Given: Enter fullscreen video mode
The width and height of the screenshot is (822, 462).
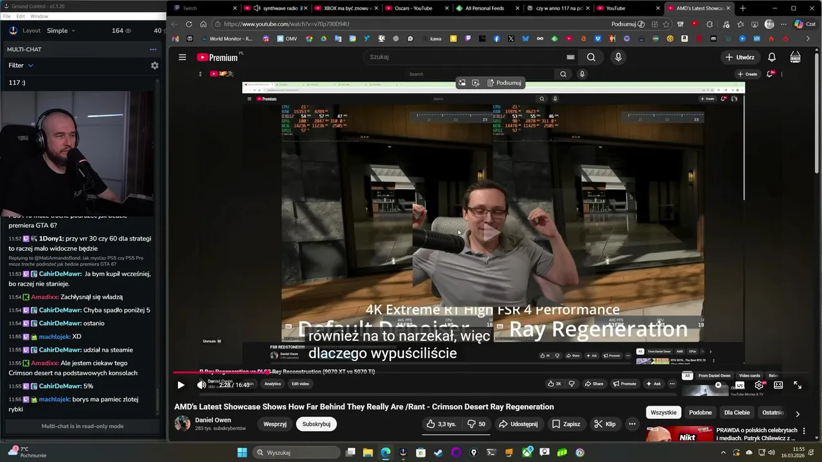Looking at the screenshot, I should (x=798, y=385).
